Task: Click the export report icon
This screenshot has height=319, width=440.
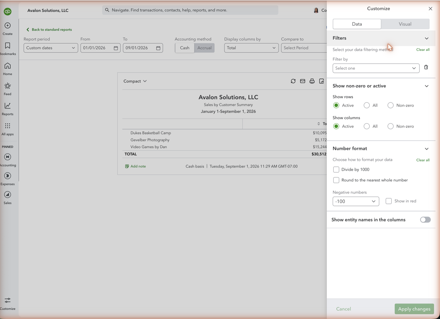Action: (321, 81)
